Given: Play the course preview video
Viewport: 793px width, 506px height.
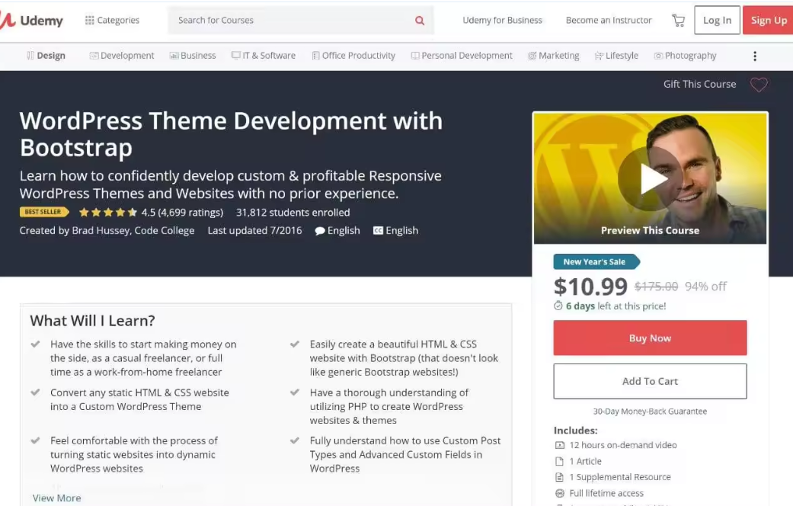Looking at the screenshot, I should coord(650,178).
